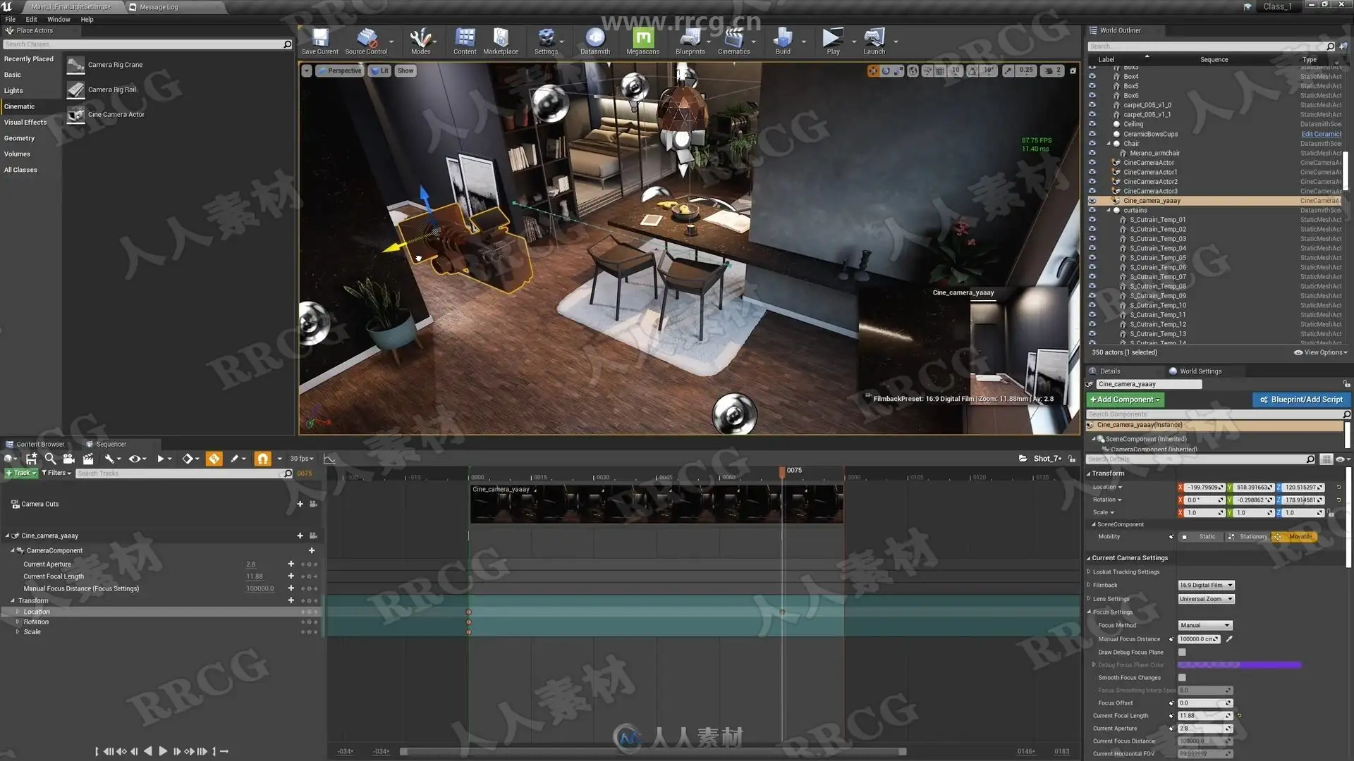Enable Draw Debug Focus Plane checkbox
This screenshot has height=761, width=1354.
(1182, 652)
